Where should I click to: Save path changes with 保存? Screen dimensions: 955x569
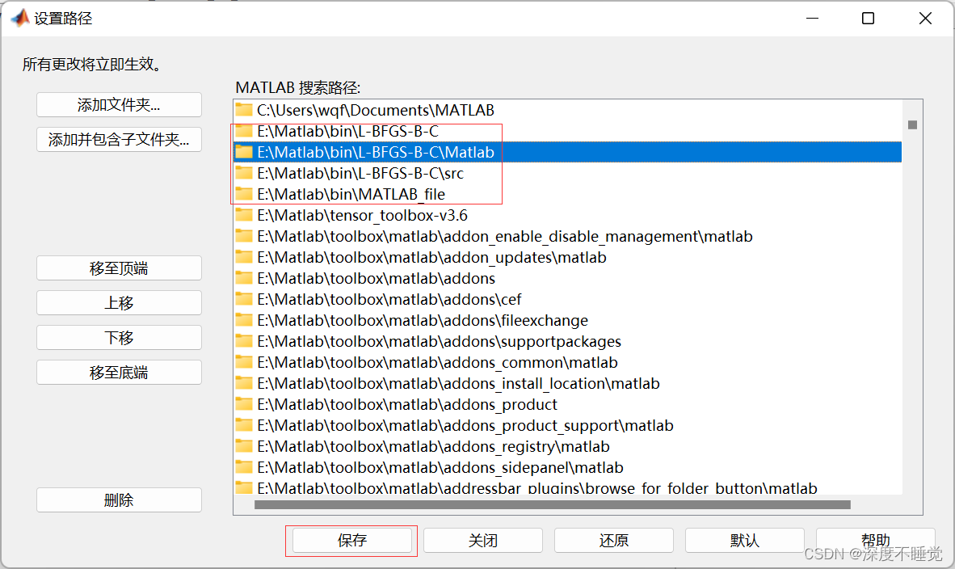point(352,541)
